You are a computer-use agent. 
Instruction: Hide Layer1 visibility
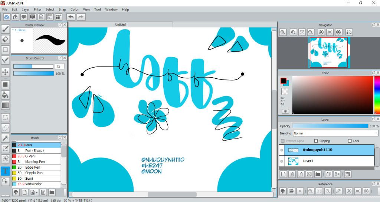click(282, 161)
